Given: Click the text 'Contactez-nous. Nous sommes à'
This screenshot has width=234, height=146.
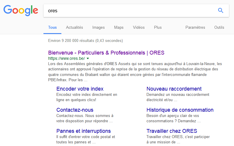Looking at the screenshot, I should tap(85, 116).
